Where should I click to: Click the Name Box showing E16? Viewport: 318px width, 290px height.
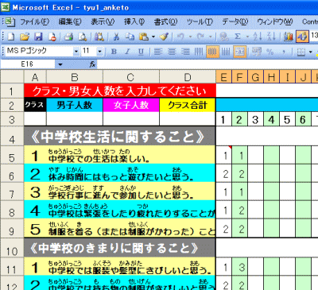click(x=28, y=64)
